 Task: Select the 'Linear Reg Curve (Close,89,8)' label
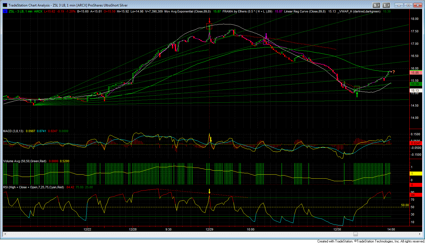pyautogui.click(x=305, y=12)
